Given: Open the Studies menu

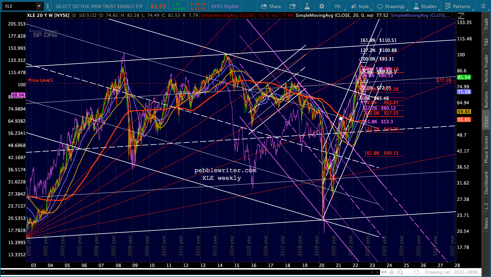Looking at the screenshot, I should [x=425, y=6].
